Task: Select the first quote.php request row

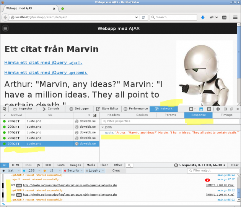Action: tap(50, 121)
